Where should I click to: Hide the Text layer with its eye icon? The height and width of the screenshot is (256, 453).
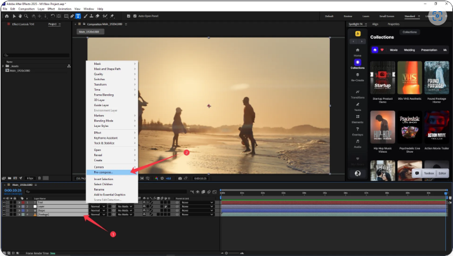(4, 202)
